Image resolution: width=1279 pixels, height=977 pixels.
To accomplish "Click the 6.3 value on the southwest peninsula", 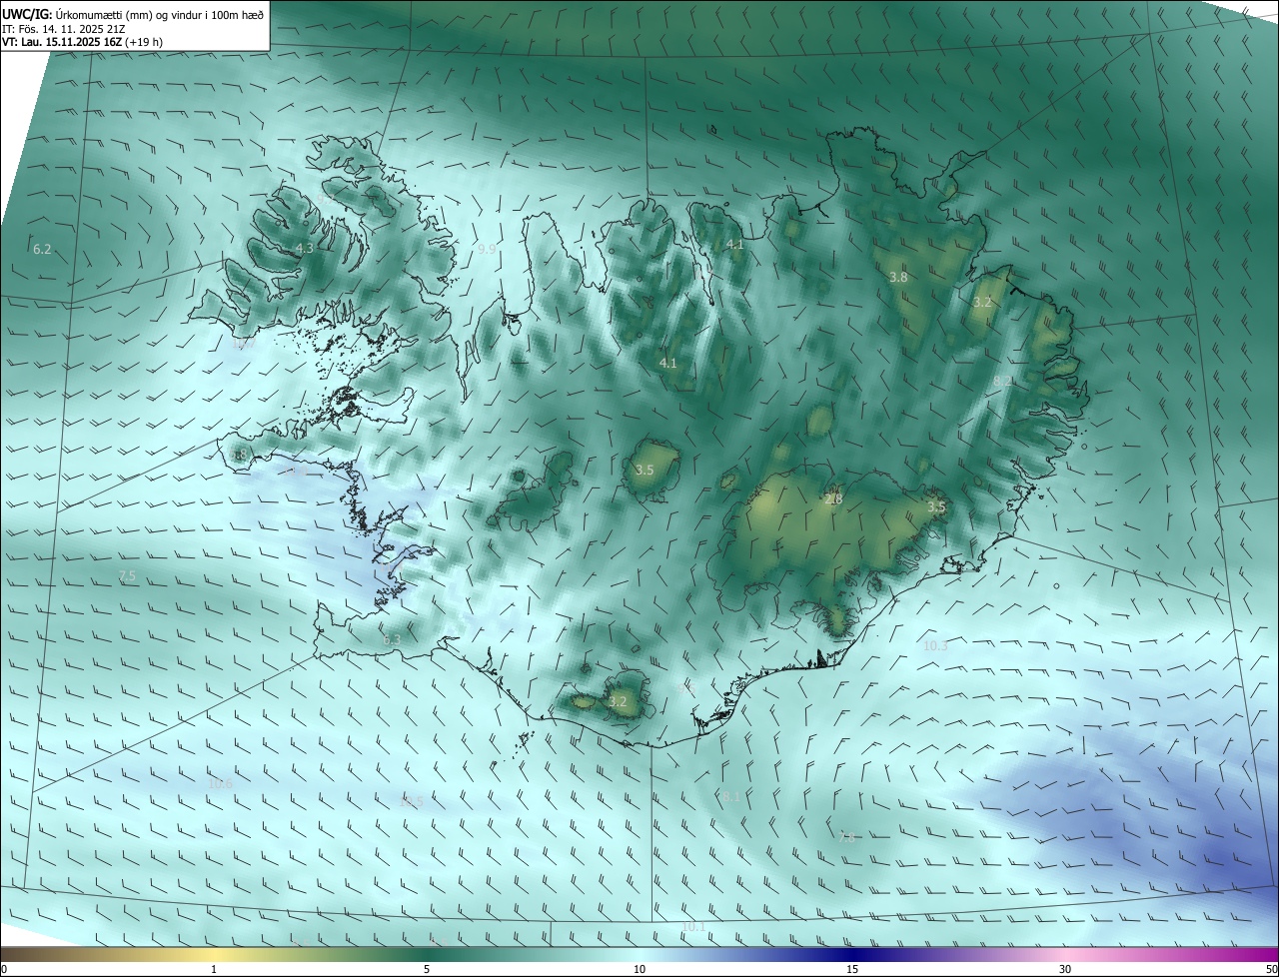I will (x=392, y=639).
